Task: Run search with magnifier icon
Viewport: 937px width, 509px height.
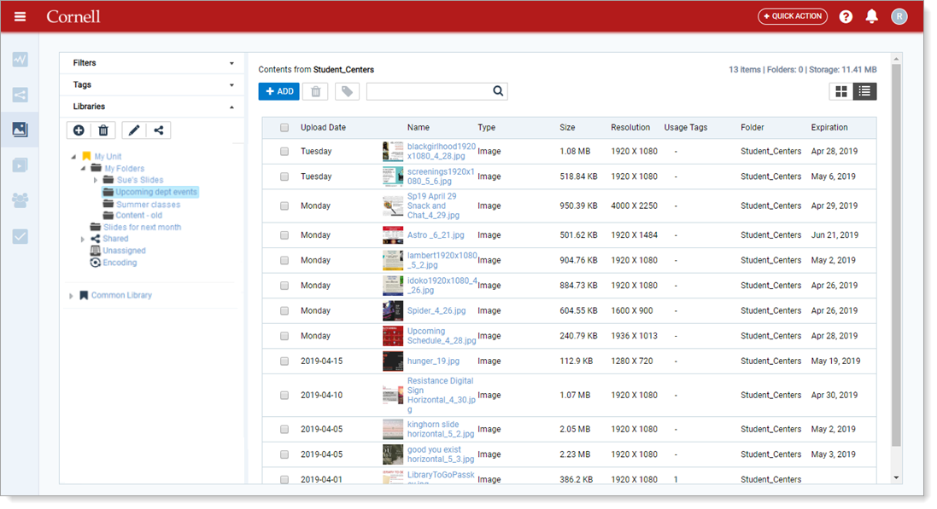Action: [x=498, y=91]
